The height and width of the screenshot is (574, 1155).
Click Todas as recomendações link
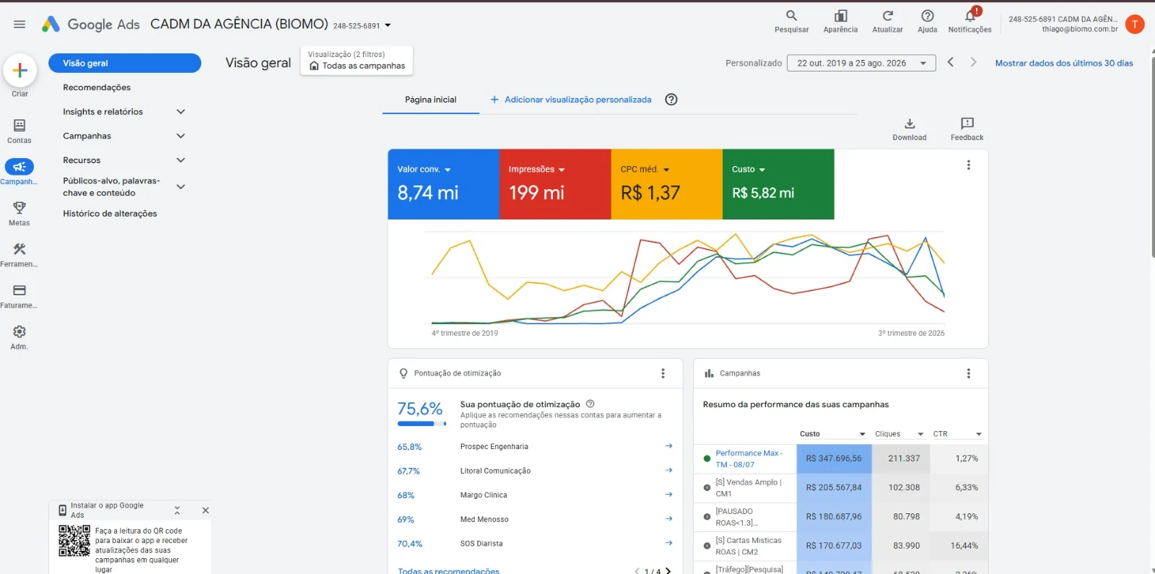[x=448, y=570]
